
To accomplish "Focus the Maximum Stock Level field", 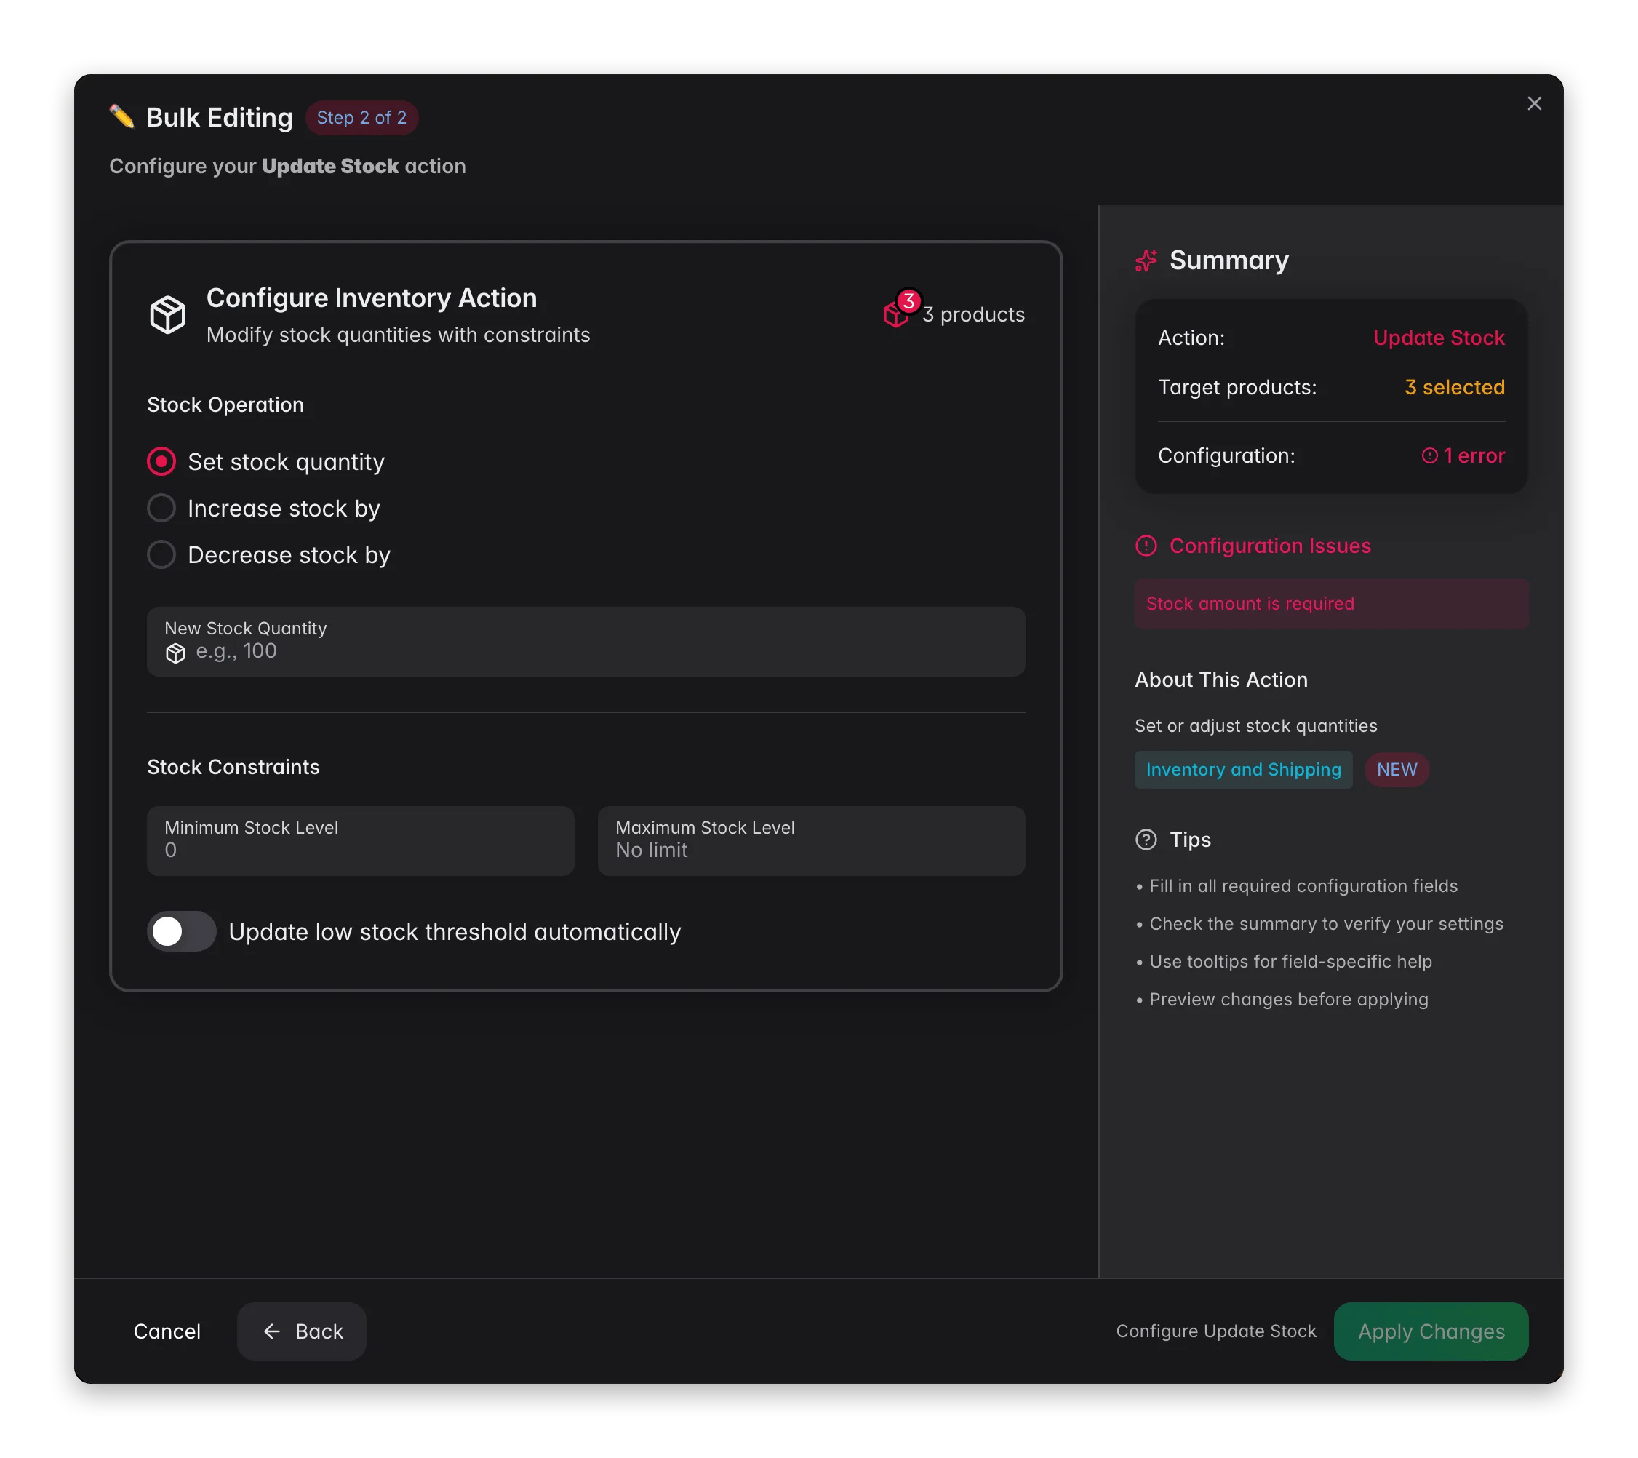I will click(811, 841).
